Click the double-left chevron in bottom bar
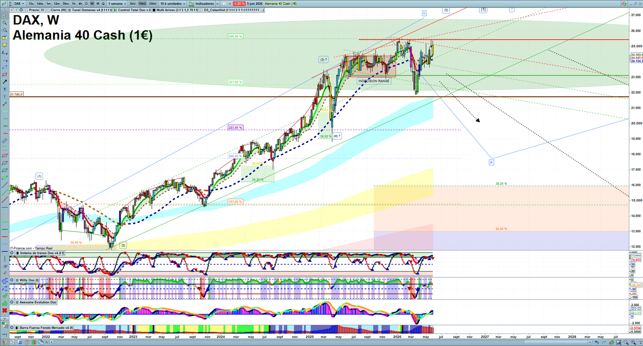 (x=47, y=342)
